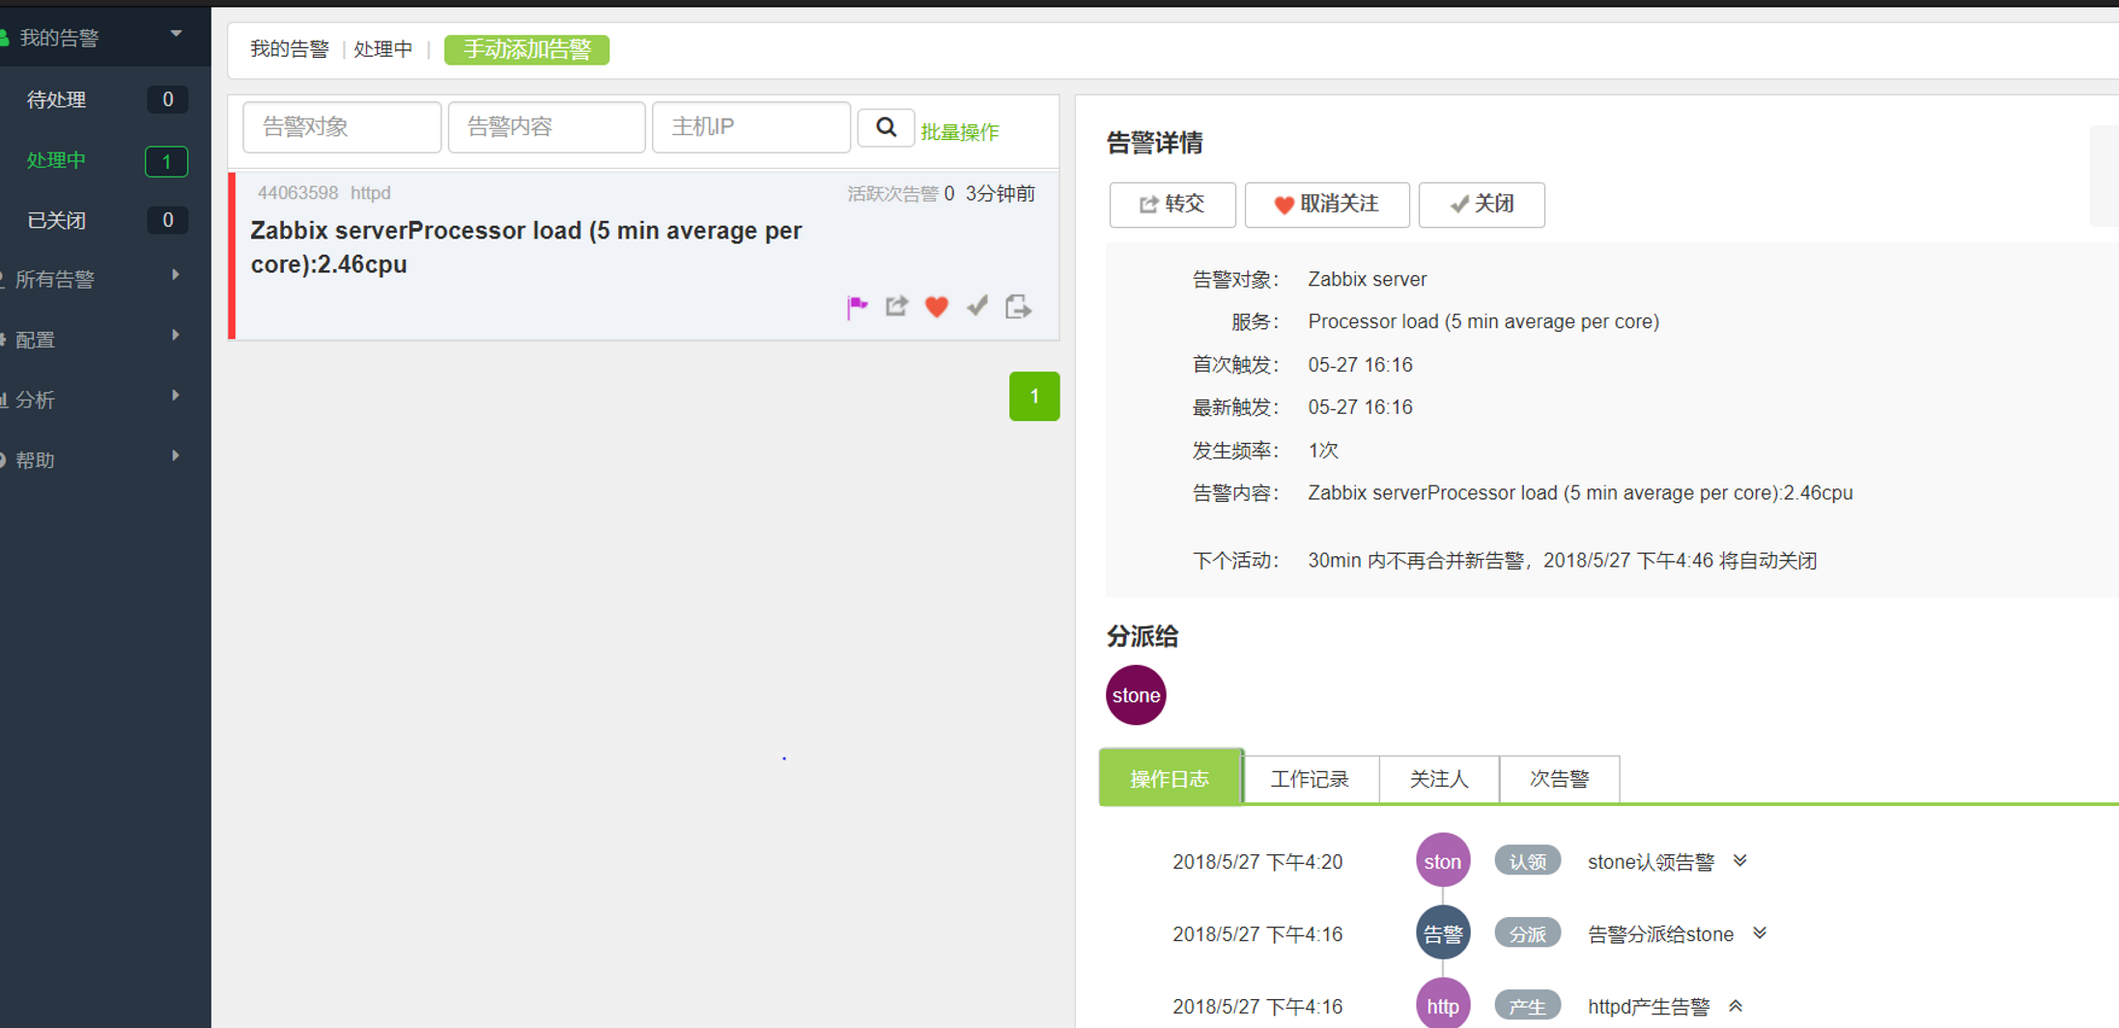This screenshot has height=1028, width=2119.
Task: Expand the 所有告警 sidebar menu
Action: pyautogui.click(x=175, y=275)
